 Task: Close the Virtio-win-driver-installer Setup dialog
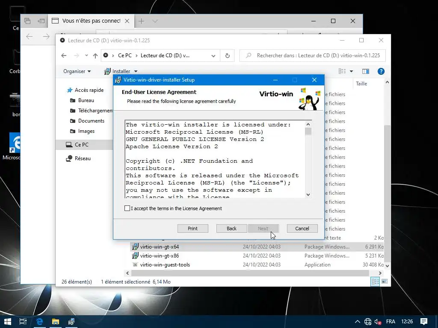click(x=314, y=80)
